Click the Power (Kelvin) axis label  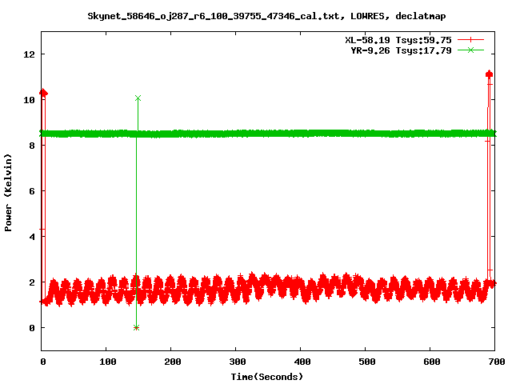pyautogui.click(x=8, y=193)
